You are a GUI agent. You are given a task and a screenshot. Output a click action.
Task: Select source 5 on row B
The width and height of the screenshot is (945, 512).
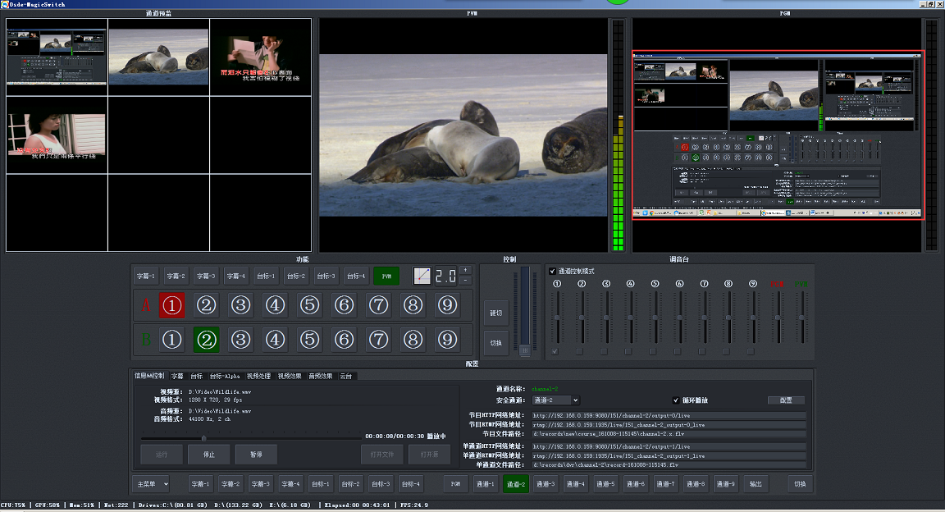[x=309, y=340]
